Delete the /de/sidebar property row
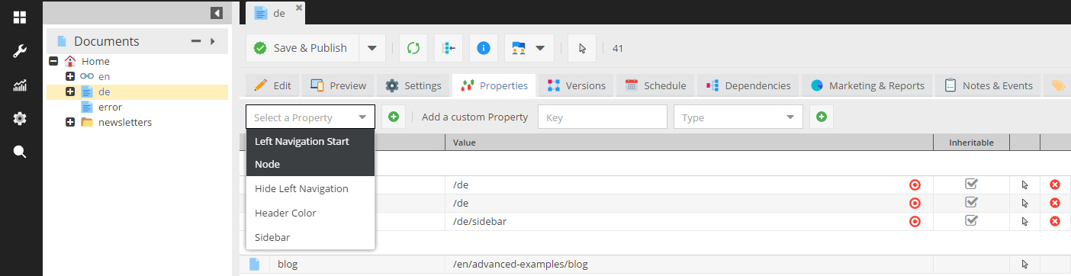This screenshot has height=276, width=1071. pos(1055,221)
